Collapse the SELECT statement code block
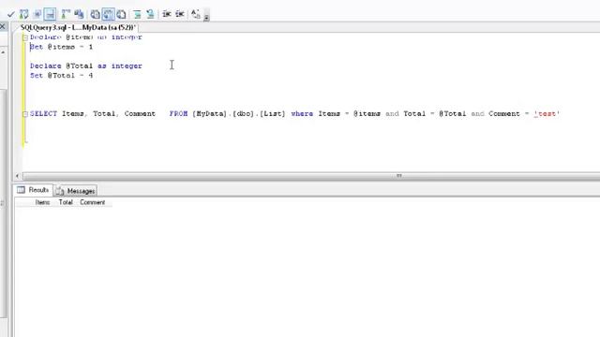Viewport: 600px width, 337px height. pyautogui.click(x=25, y=114)
